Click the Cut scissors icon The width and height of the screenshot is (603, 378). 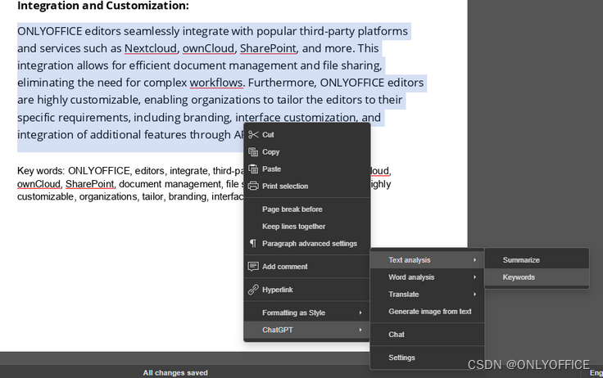[x=253, y=134]
